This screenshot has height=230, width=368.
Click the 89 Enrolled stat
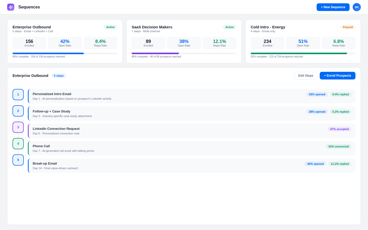pos(148,43)
